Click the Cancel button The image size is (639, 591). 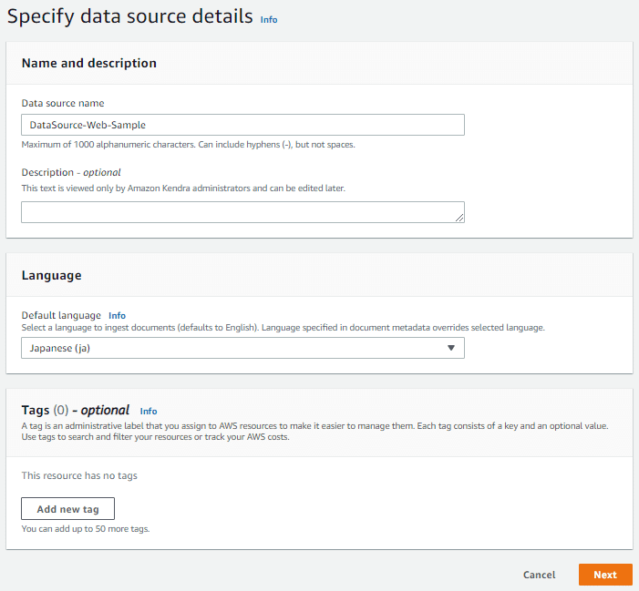tap(539, 575)
